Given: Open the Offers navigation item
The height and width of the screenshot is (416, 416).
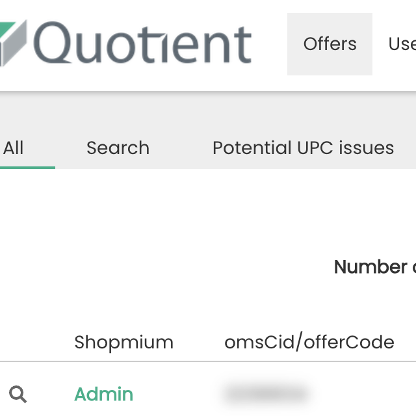Looking at the screenshot, I should click(330, 44).
